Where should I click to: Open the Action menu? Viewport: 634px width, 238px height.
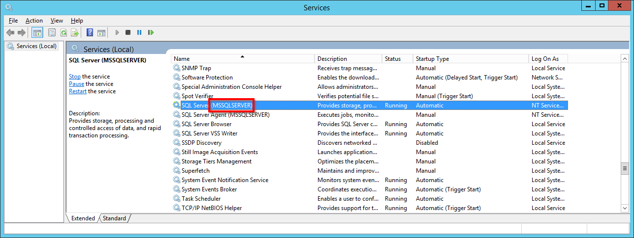tap(34, 21)
